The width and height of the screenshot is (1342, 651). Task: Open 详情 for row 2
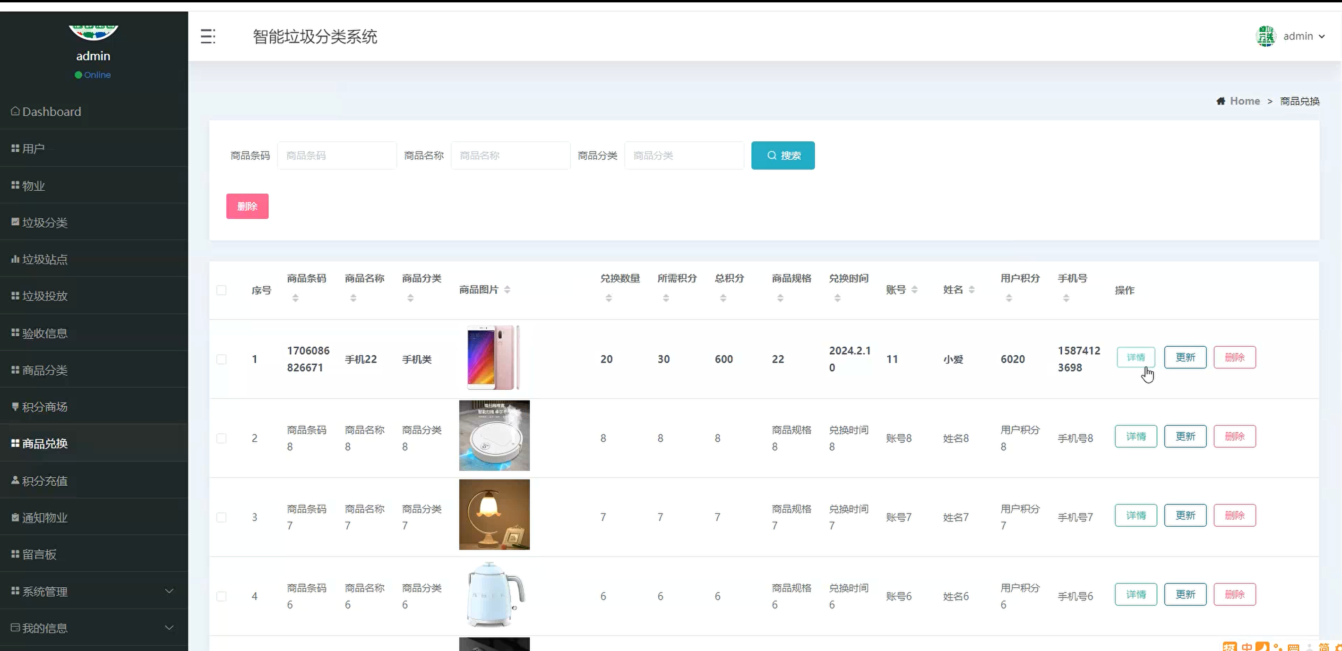(1136, 437)
